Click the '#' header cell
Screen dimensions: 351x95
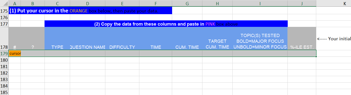[x=15, y=38]
